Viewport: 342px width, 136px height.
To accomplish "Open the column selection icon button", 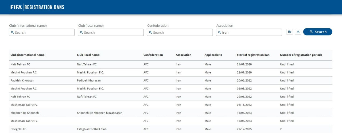I will point(290,32).
